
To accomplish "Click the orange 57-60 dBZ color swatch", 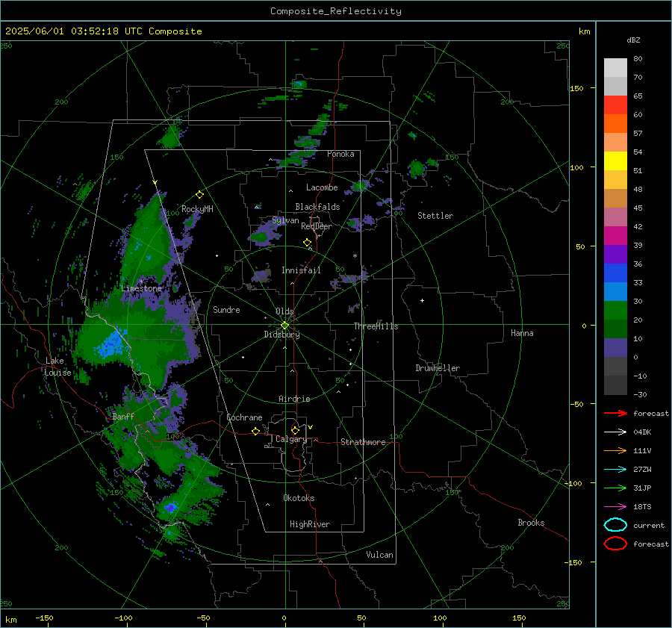I will [x=615, y=124].
